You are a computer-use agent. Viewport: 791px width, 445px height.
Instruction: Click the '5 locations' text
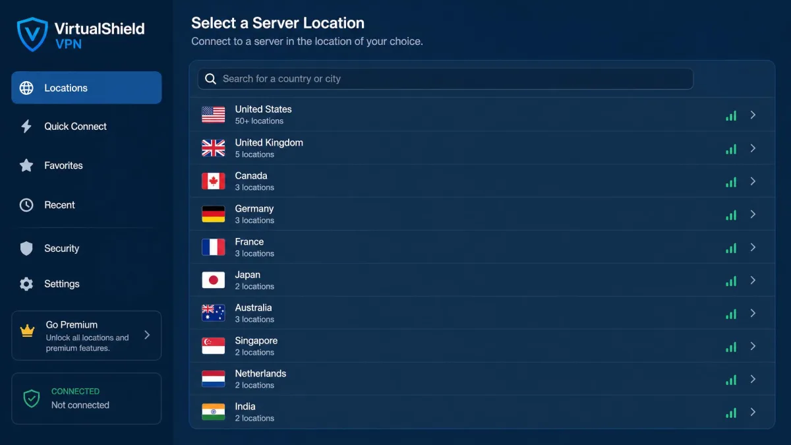click(x=254, y=154)
